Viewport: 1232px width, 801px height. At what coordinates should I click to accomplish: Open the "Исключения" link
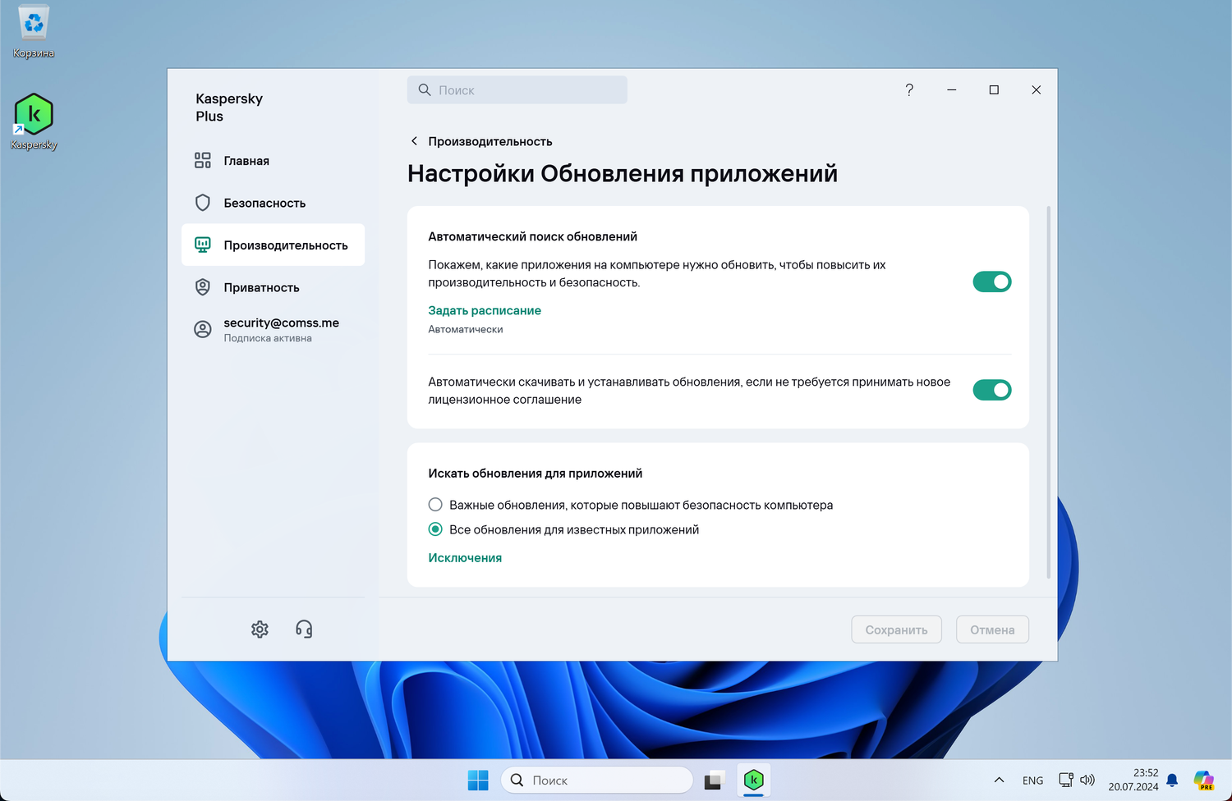tap(465, 558)
